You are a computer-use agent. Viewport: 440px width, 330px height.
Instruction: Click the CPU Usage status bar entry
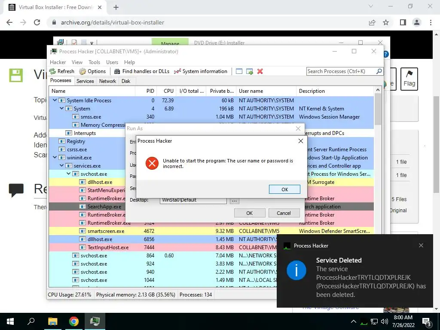pos(70,295)
